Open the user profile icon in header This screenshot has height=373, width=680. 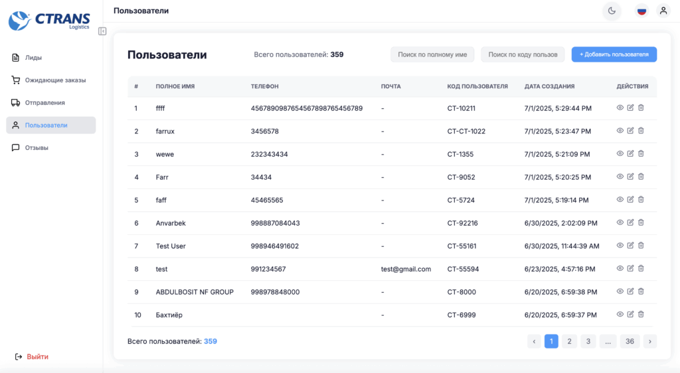click(x=663, y=11)
